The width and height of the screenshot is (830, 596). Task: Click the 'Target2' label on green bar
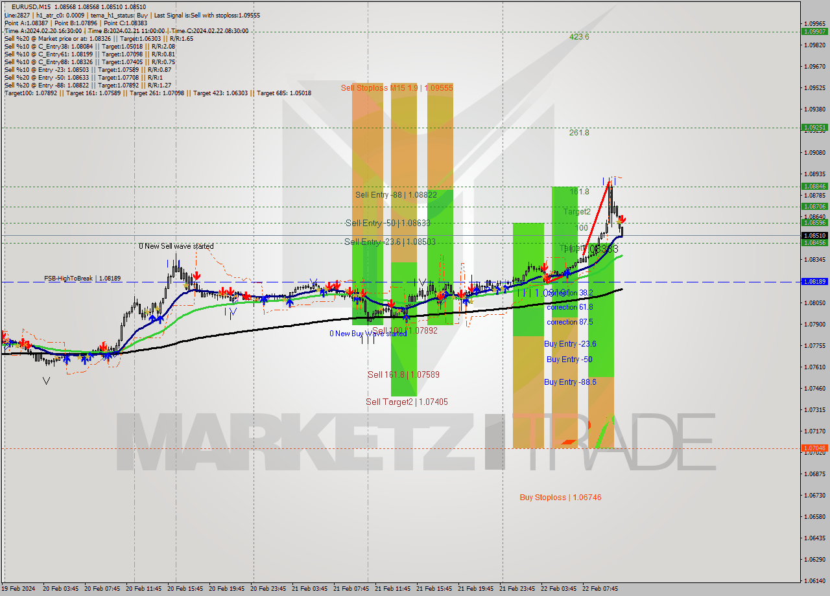click(576, 211)
